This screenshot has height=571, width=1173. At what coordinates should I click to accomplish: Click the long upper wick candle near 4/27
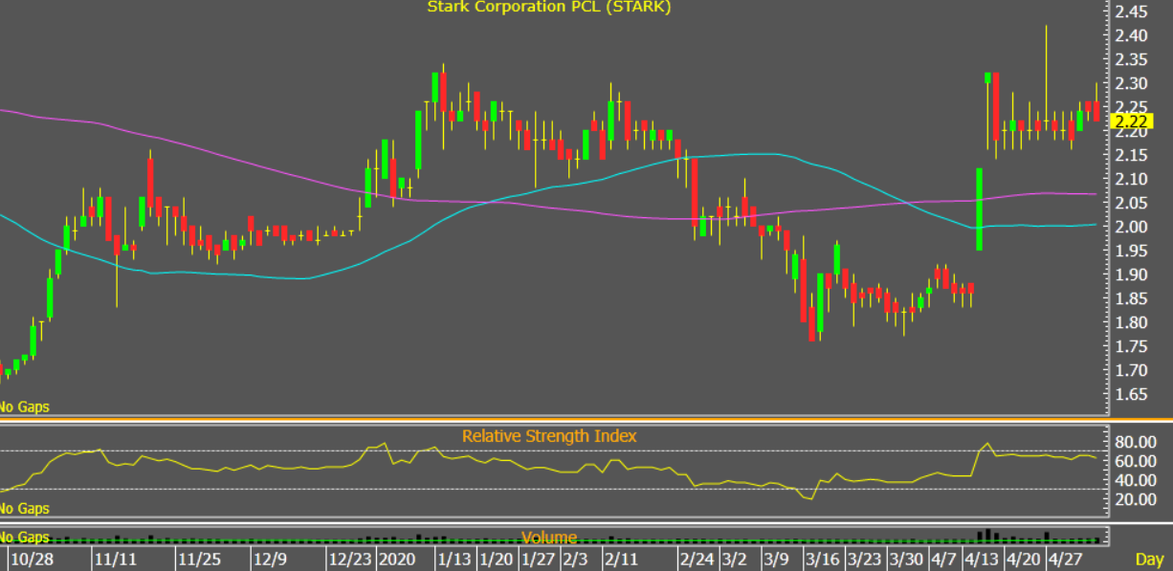pos(1047,78)
